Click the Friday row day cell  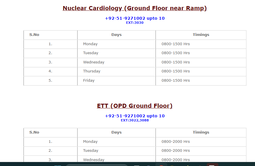[x=89, y=81]
